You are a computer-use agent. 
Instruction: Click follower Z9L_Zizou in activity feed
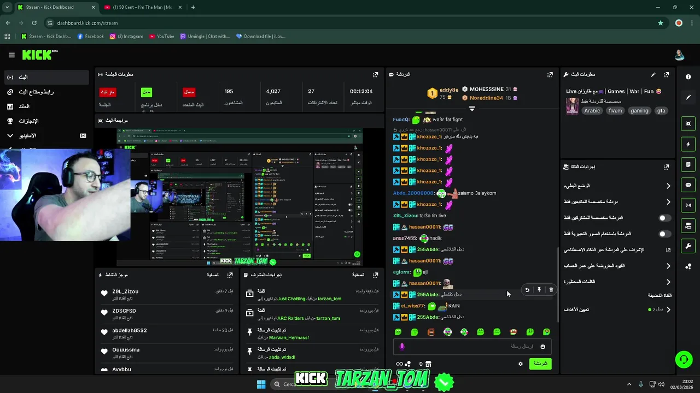point(125,291)
